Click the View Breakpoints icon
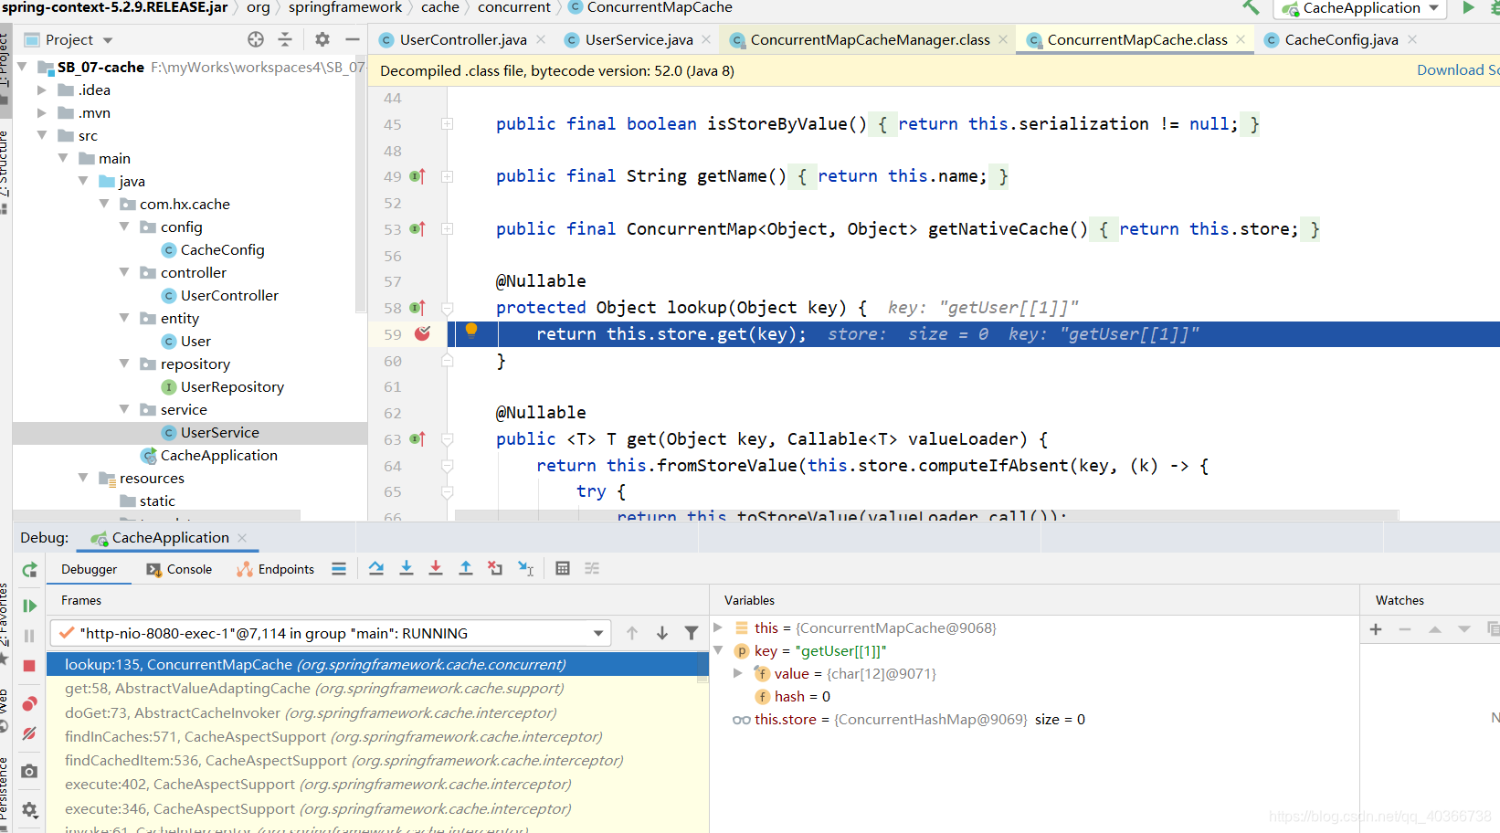The width and height of the screenshot is (1500, 833). click(29, 704)
